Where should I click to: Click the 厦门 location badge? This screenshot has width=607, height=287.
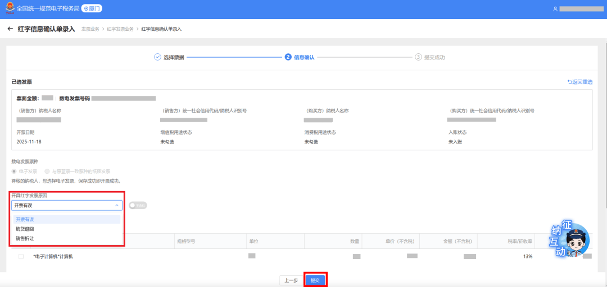pyautogui.click(x=92, y=9)
